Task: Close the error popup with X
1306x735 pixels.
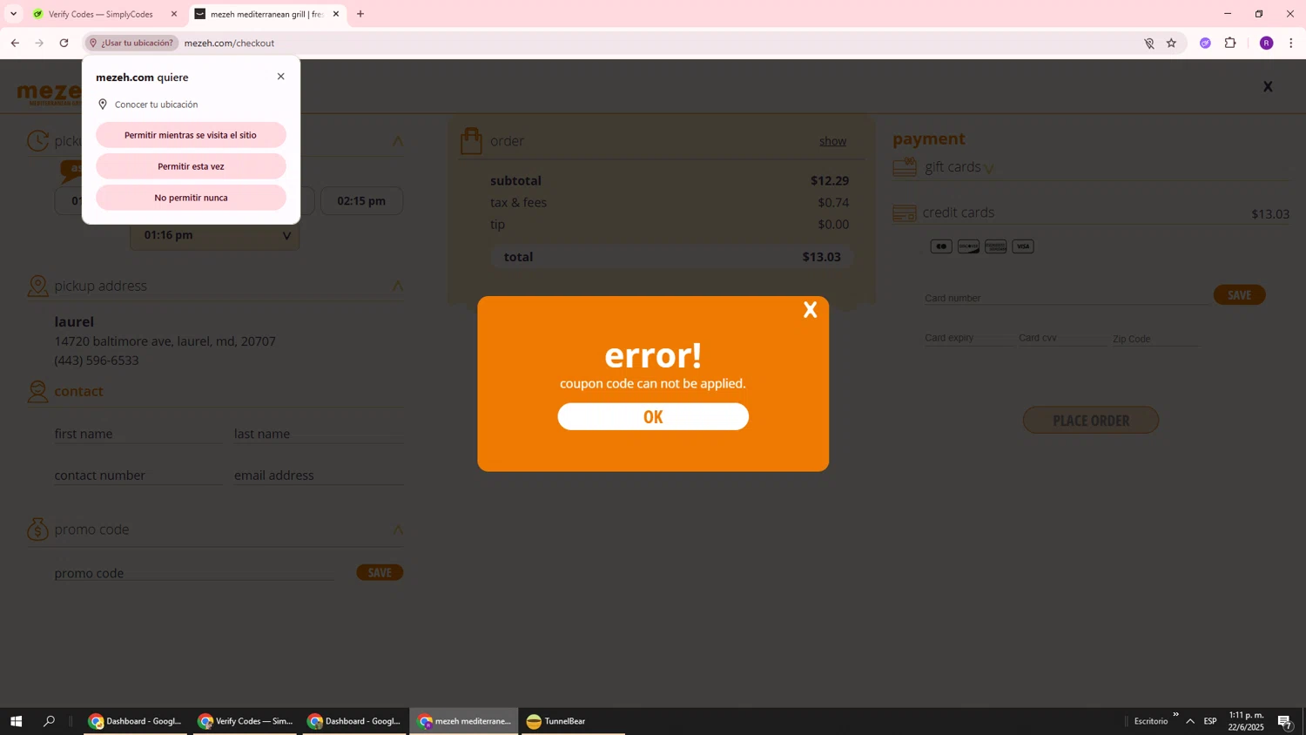Action: (810, 310)
